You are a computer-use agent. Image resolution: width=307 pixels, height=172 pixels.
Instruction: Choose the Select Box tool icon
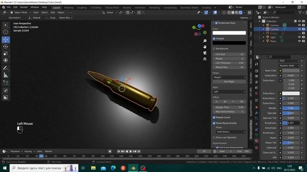pos(5,25)
